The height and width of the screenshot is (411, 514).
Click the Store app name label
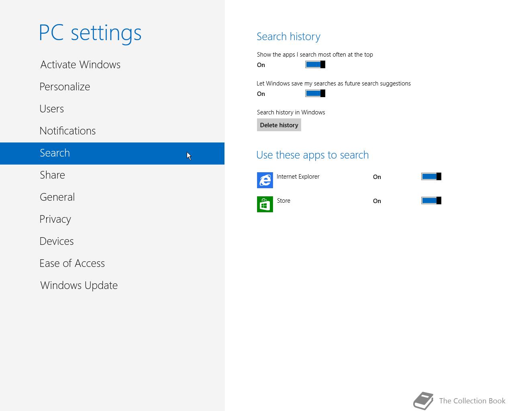tap(284, 201)
